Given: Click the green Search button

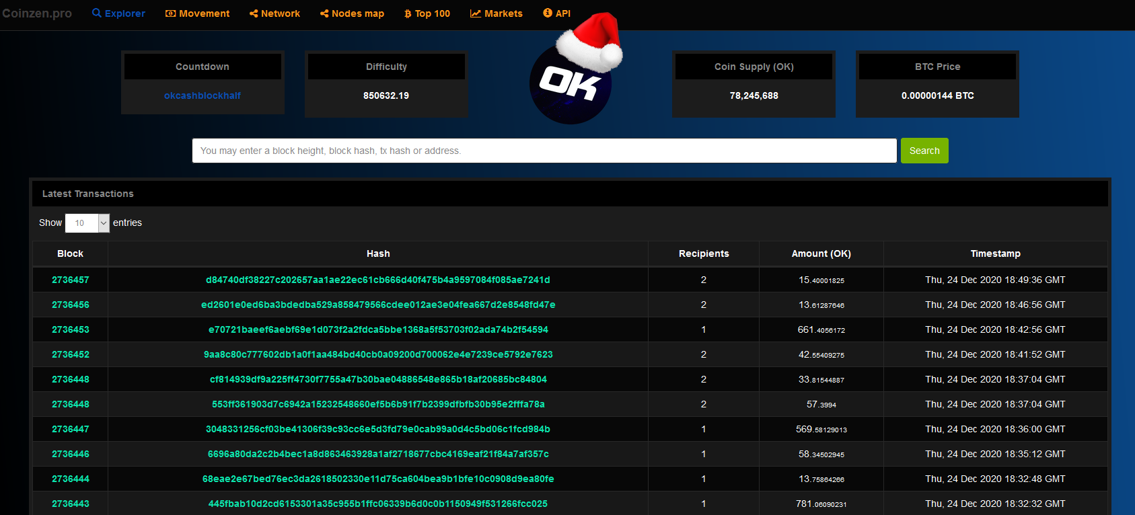Looking at the screenshot, I should [x=924, y=151].
